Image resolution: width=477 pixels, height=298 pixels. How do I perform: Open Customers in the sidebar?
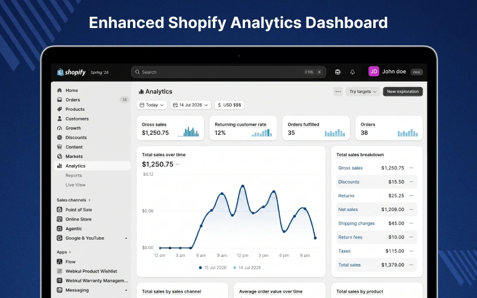click(x=92, y=119)
